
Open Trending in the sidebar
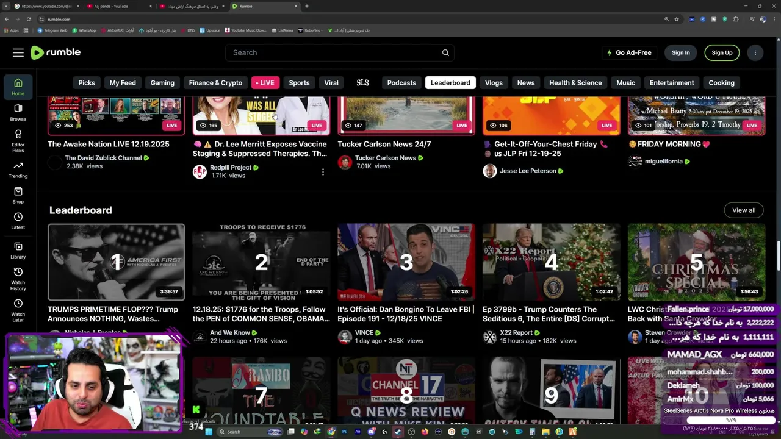pos(18,170)
